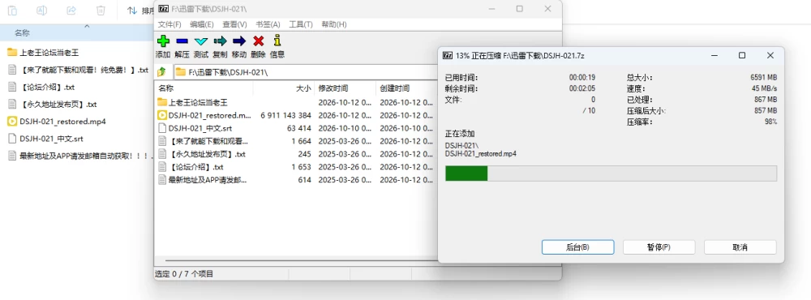Image resolution: width=811 pixels, height=300 pixels.
Task: Open the Edit (编辑) menu
Action: coord(202,24)
